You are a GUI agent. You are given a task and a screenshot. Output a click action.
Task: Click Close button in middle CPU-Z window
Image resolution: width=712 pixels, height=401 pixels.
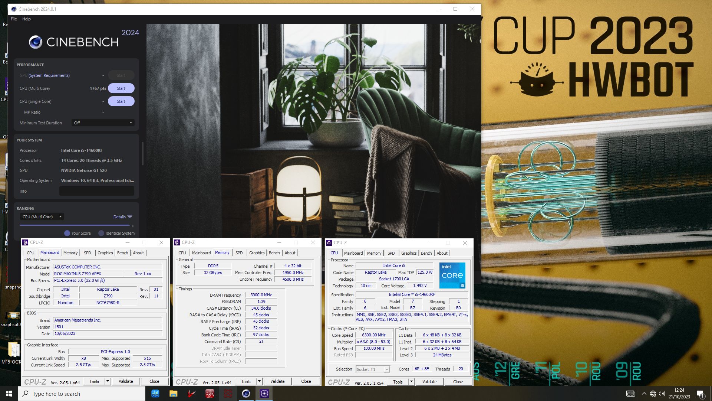point(306,381)
